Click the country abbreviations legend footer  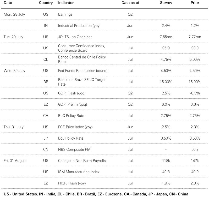[96, 194]
